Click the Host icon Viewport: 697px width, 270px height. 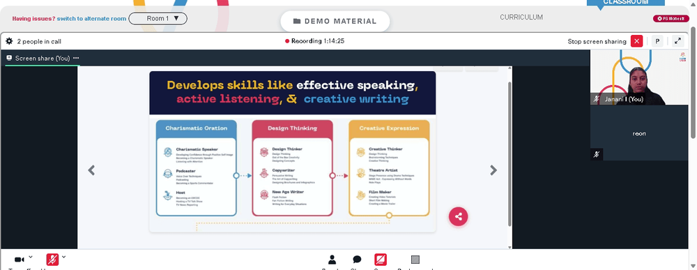point(167,195)
